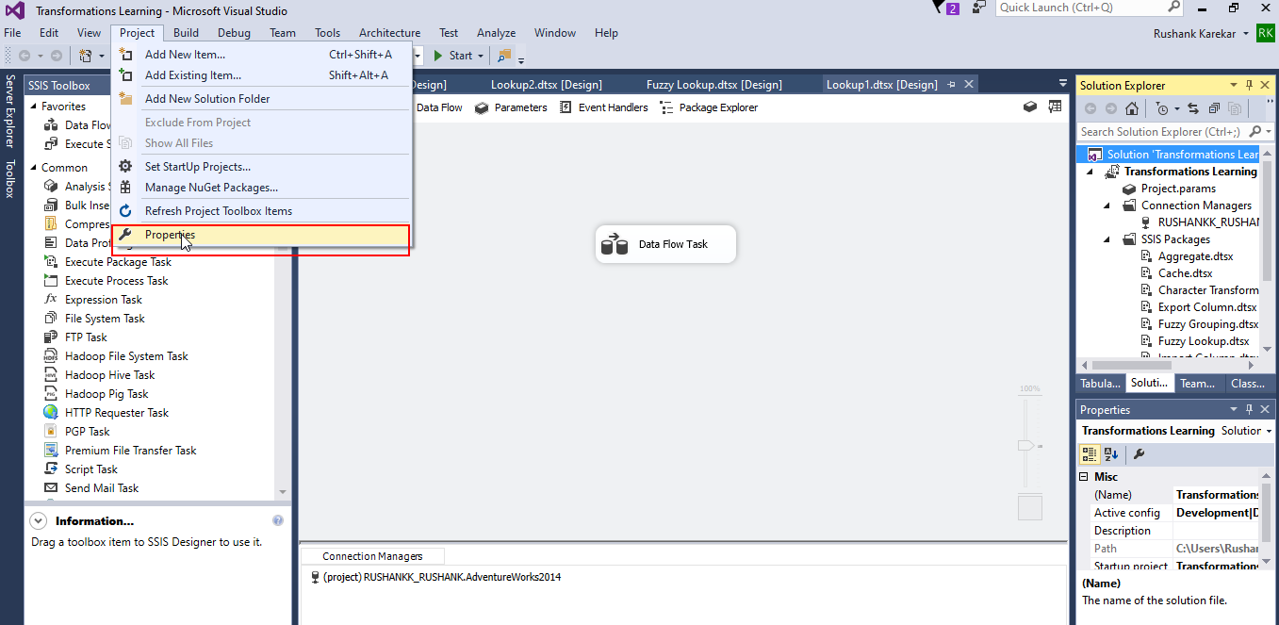Click the Solution Explorer search magnifier icon
The width and height of the screenshot is (1279, 625).
click(1255, 132)
